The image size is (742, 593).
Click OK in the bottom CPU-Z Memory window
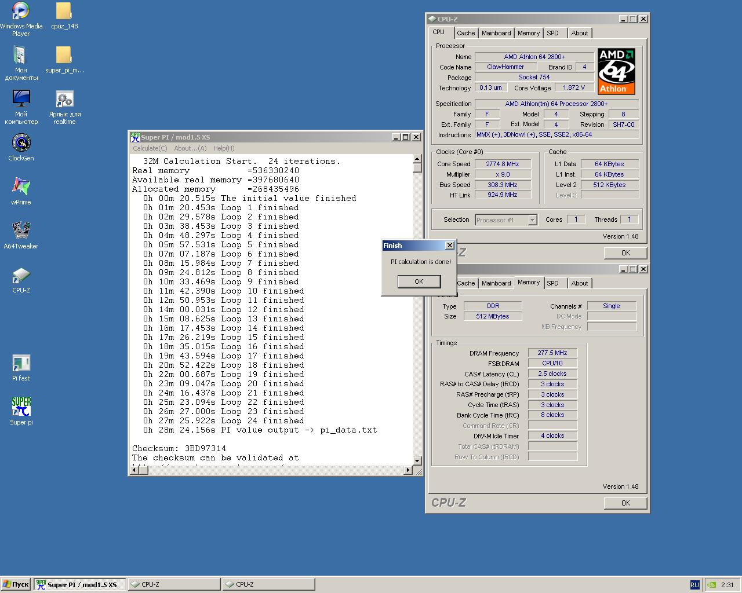pos(625,503)
